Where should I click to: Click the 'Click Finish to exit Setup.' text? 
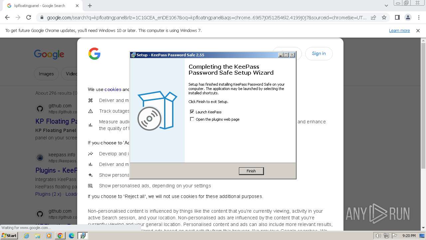pos(208,102)
